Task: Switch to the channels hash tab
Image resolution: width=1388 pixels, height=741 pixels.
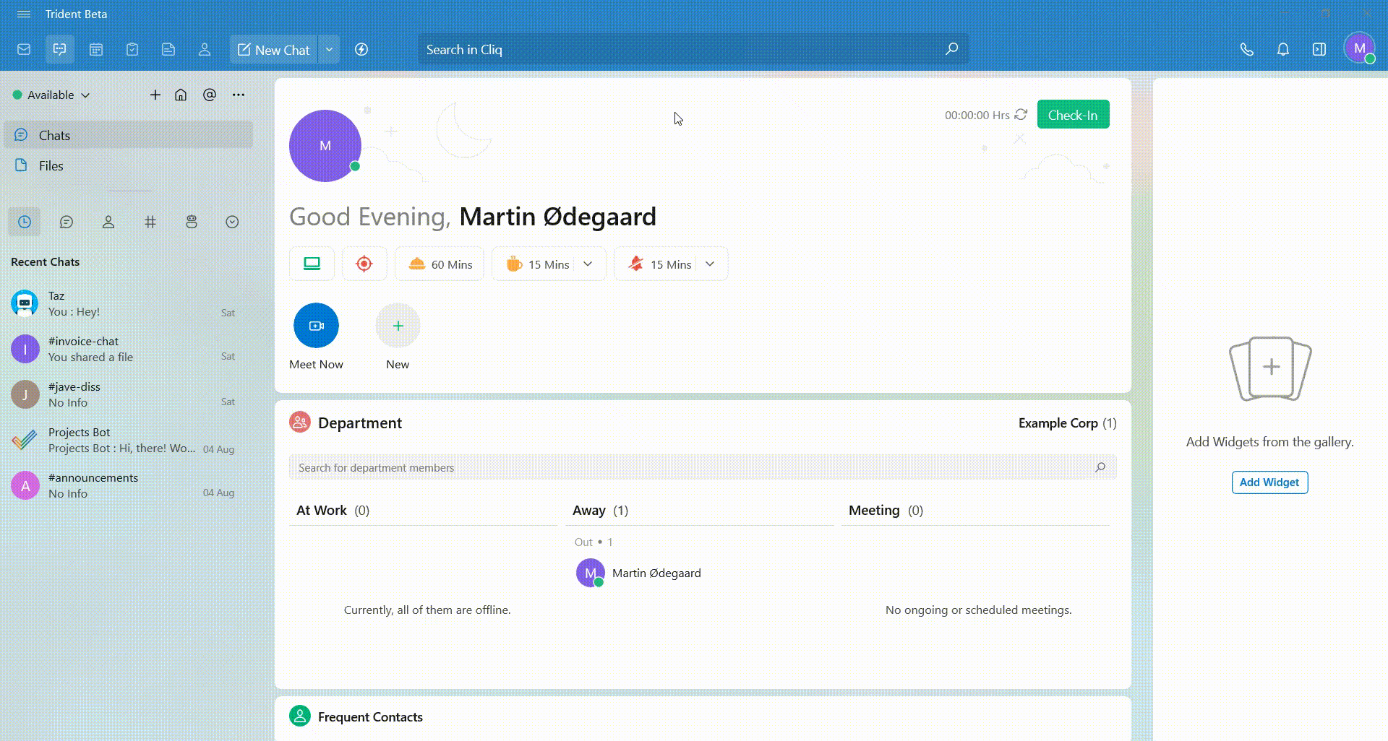Action: [150, 222]
